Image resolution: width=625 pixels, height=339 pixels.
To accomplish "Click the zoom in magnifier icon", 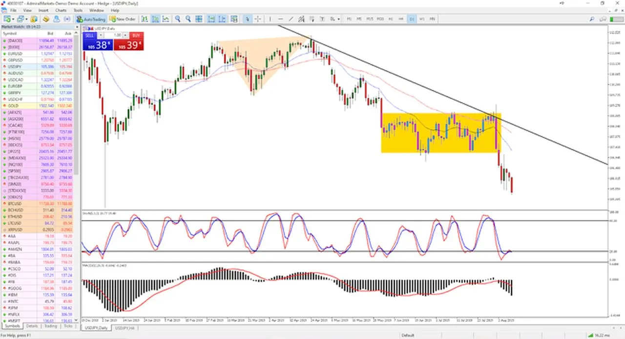I will (177, 19).
